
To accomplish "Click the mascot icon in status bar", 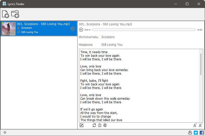I will pyautogui.click(x=190, y=133).
